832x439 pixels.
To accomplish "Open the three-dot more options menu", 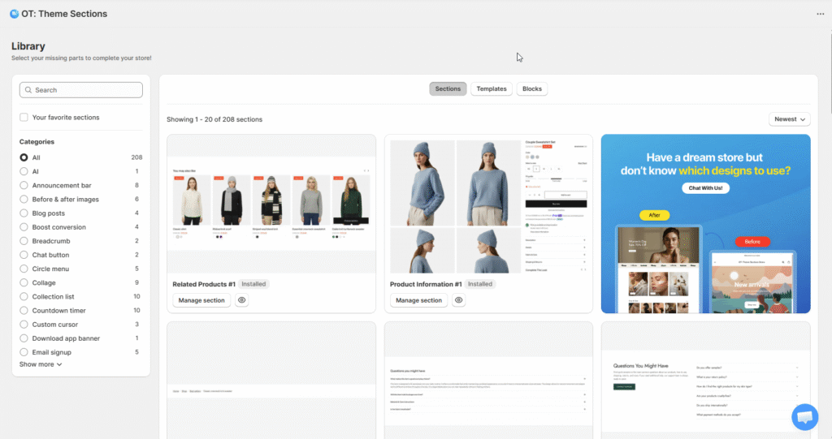I will [x=820, y=14].
